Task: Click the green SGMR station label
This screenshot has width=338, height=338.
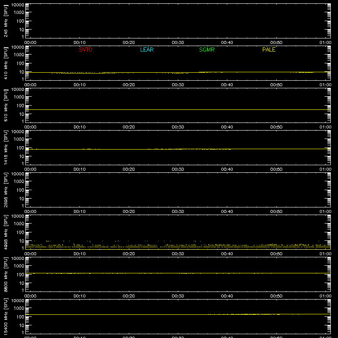Action: 207,49
